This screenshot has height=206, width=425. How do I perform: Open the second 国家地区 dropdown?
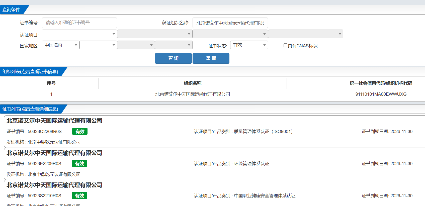coord(98,45)
